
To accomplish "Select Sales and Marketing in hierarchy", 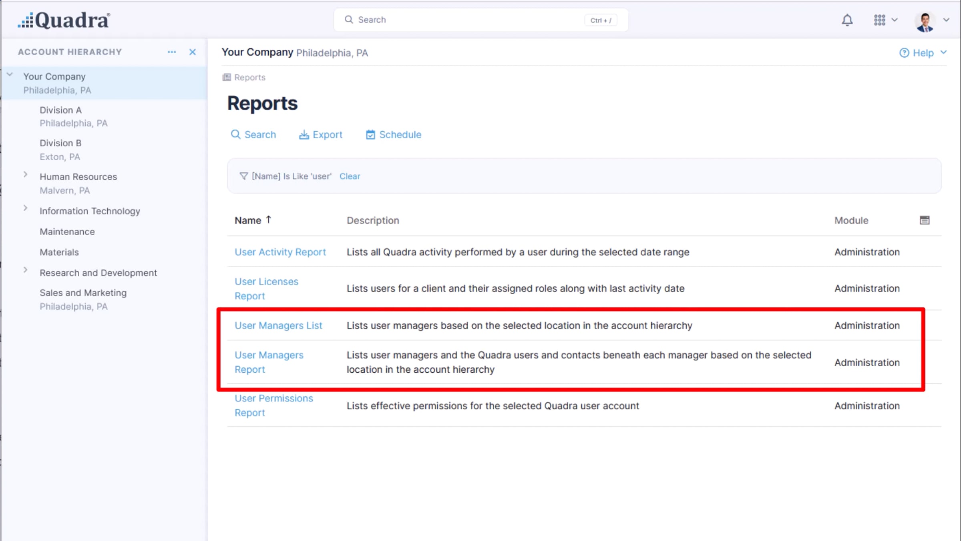I will pyautogui.click(x=83, y=299).
